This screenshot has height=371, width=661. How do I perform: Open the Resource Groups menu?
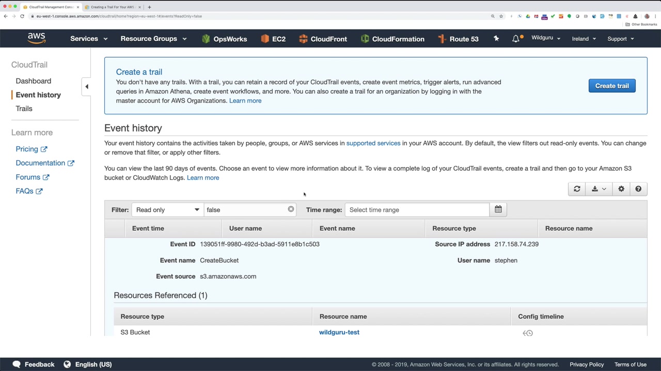153,39
